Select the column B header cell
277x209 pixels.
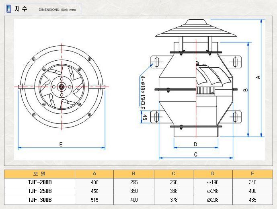(134, 174)
